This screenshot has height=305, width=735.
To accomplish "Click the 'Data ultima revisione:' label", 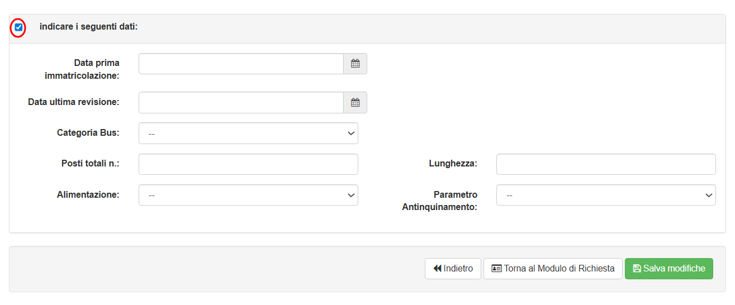I will (x=74, y=102).
